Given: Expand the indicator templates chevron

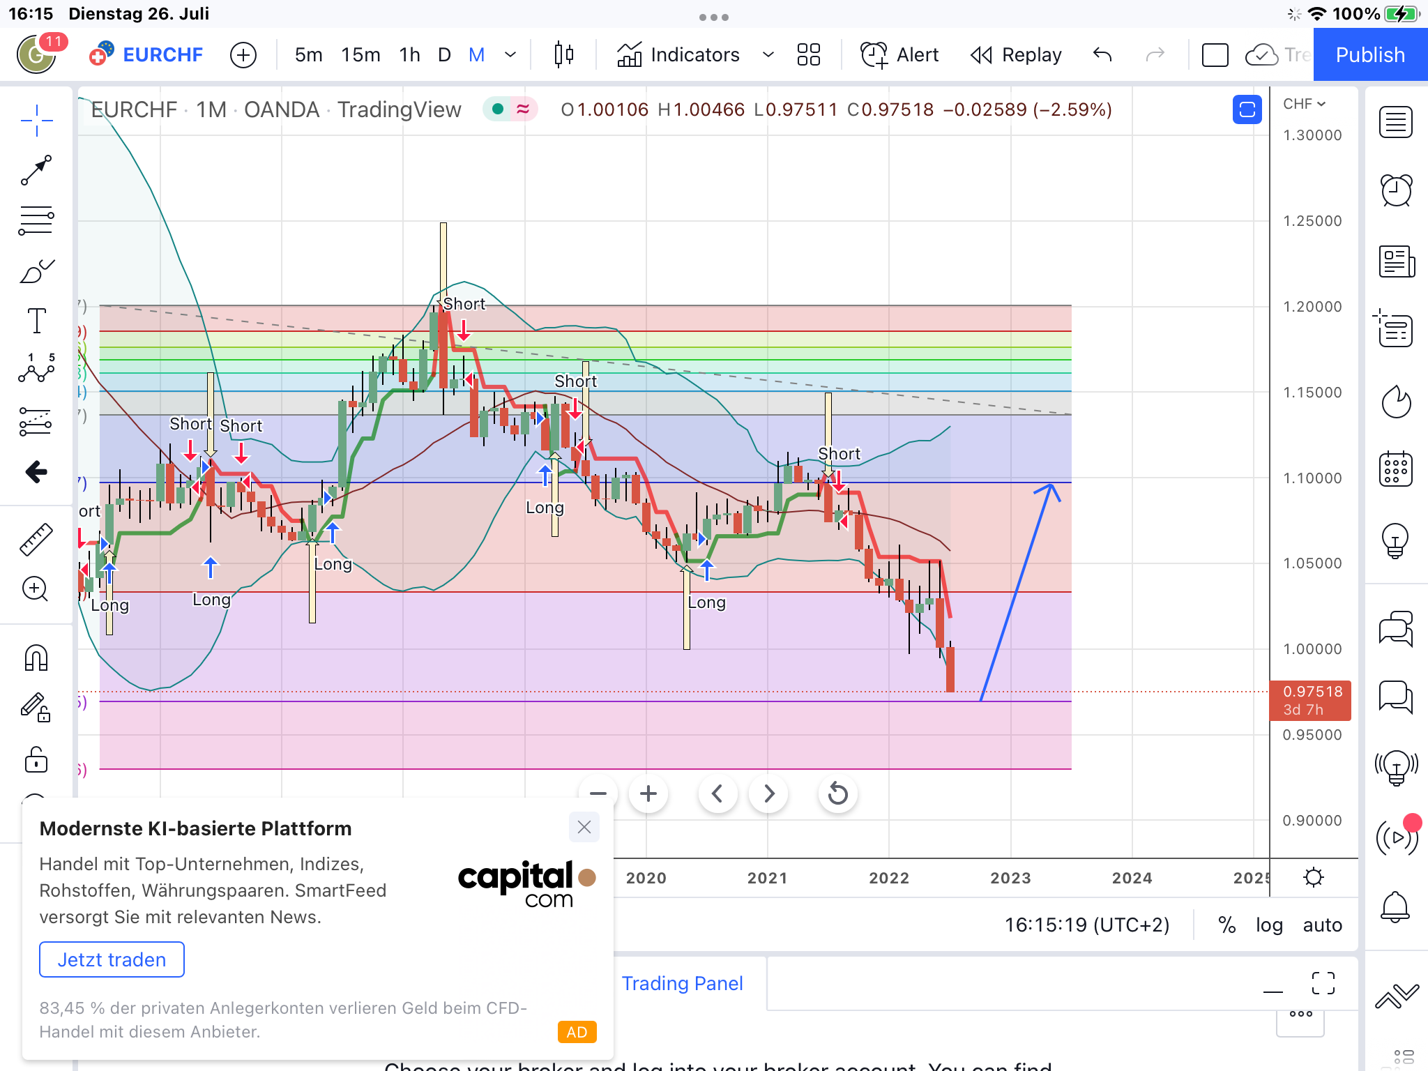Looking at the screenshot, I should 768,54.
